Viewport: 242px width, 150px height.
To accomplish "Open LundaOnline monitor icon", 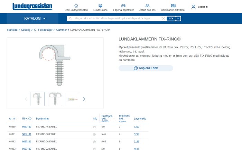I will [101, 6].
